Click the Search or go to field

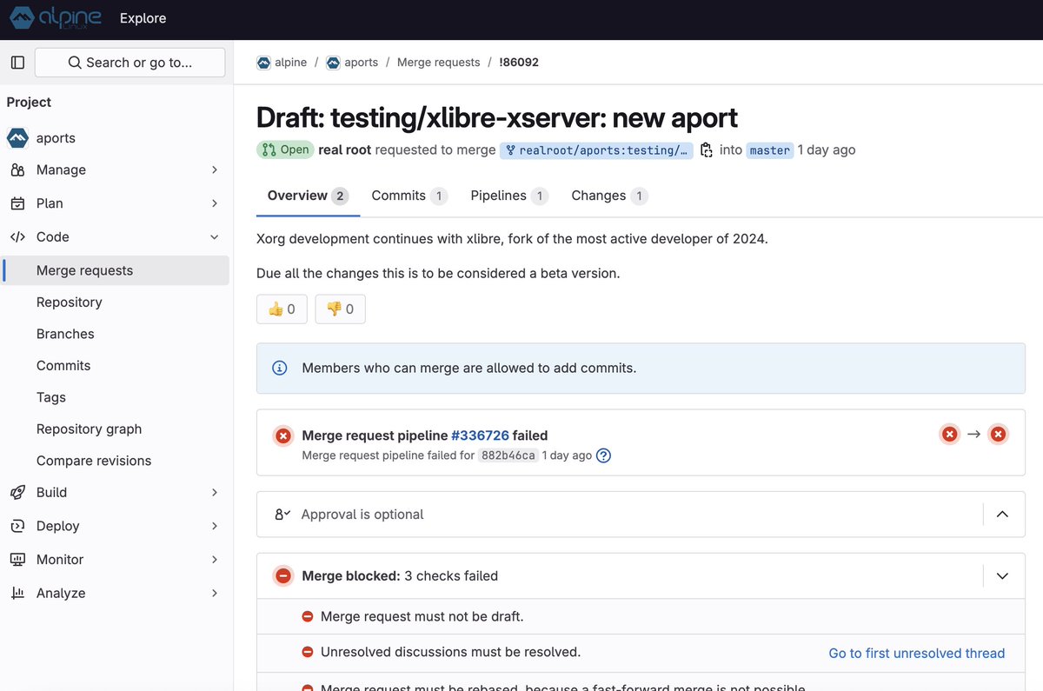point(130,63)
